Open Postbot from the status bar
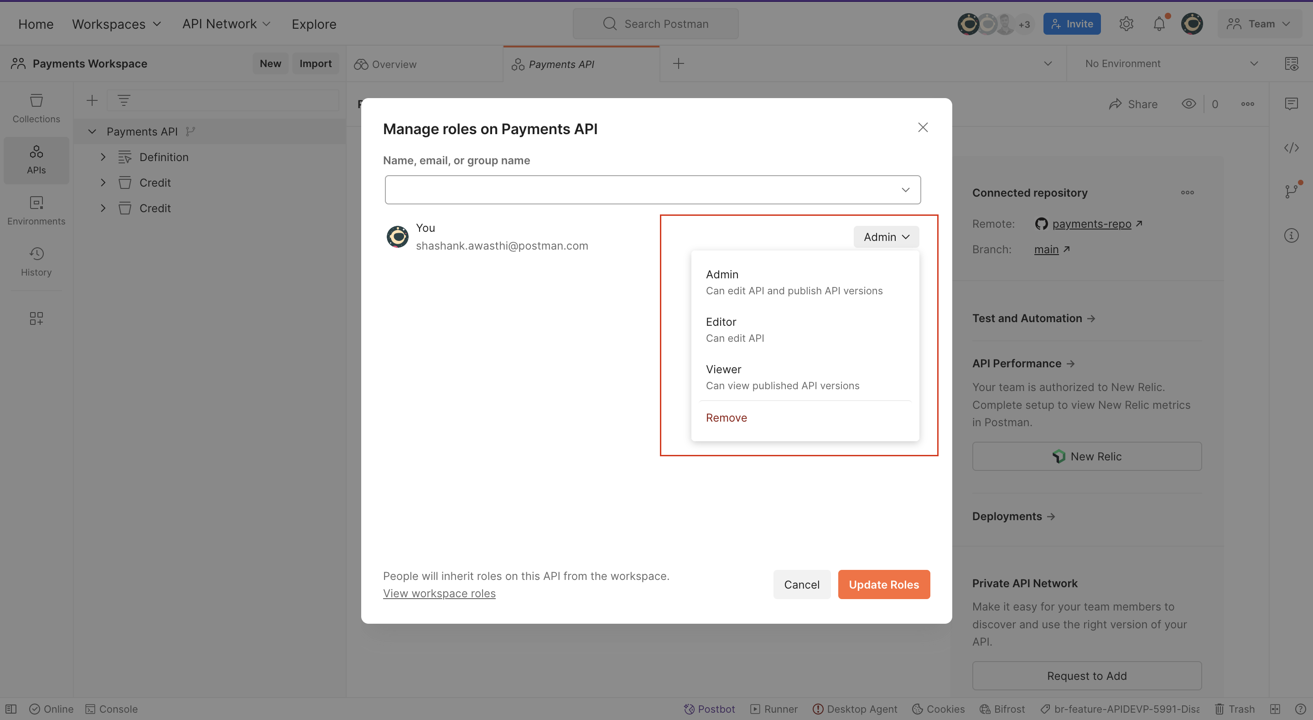This screenshot has width=1313, height=720. (x=709, y=709)
